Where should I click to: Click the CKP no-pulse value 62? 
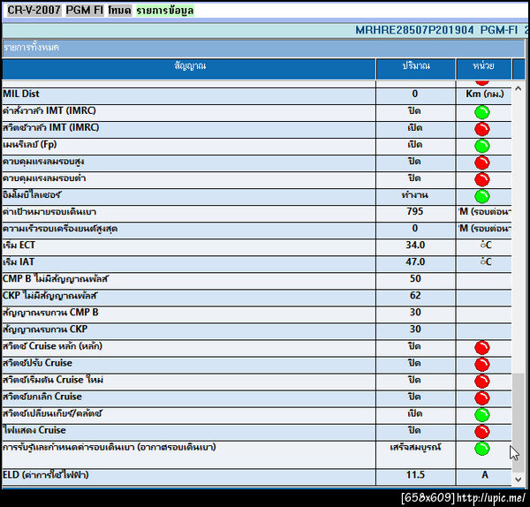[x=415, y=295]
